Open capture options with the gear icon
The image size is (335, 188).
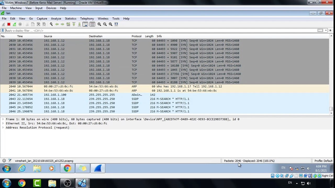point(20,24)
